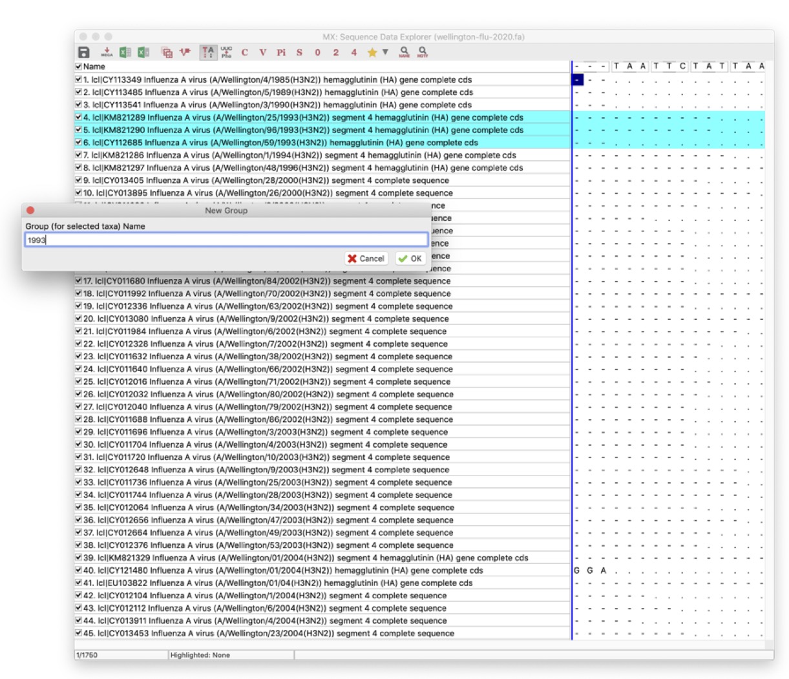Toggle the Name header checkbox

[78, 67]
